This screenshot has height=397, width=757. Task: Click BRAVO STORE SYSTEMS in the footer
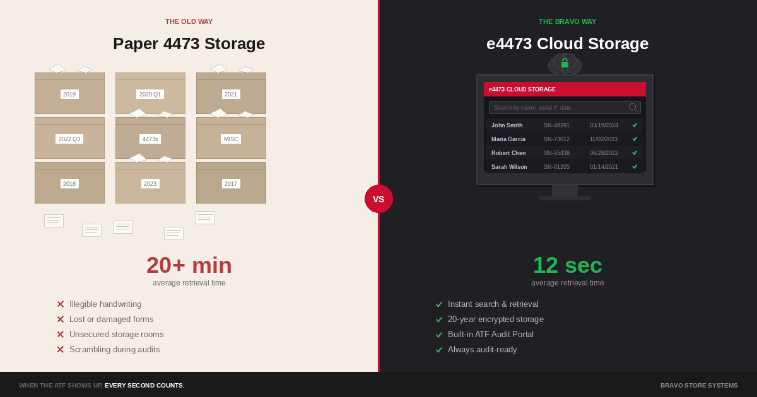[x=699, y=385]
